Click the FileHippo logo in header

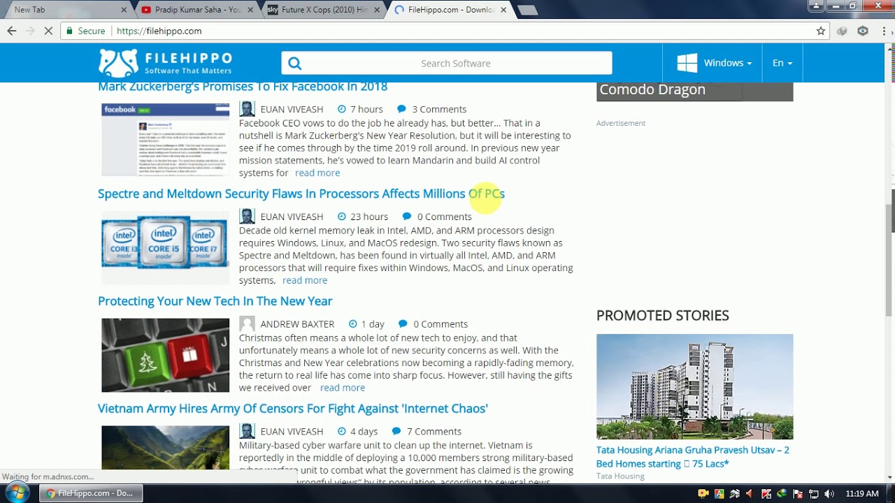click(x=165, y=63)
